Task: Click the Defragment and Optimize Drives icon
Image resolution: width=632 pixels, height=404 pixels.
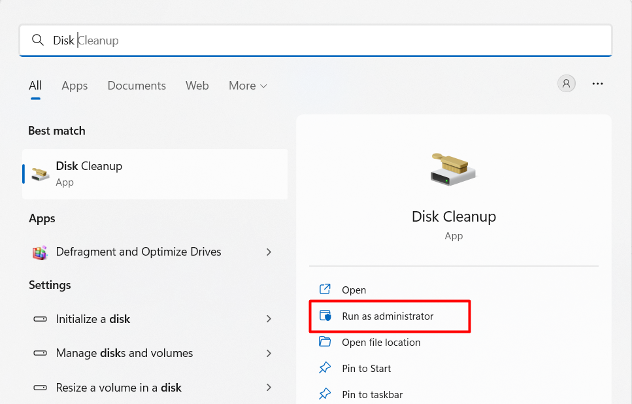Action: click(41, 252)
